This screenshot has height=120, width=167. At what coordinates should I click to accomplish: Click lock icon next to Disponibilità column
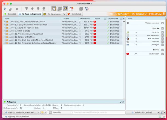click(x=121, y=19)
